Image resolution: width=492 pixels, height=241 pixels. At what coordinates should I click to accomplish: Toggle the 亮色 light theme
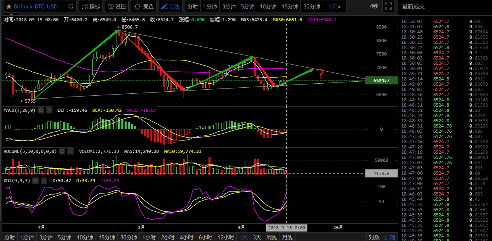(144, 7)
